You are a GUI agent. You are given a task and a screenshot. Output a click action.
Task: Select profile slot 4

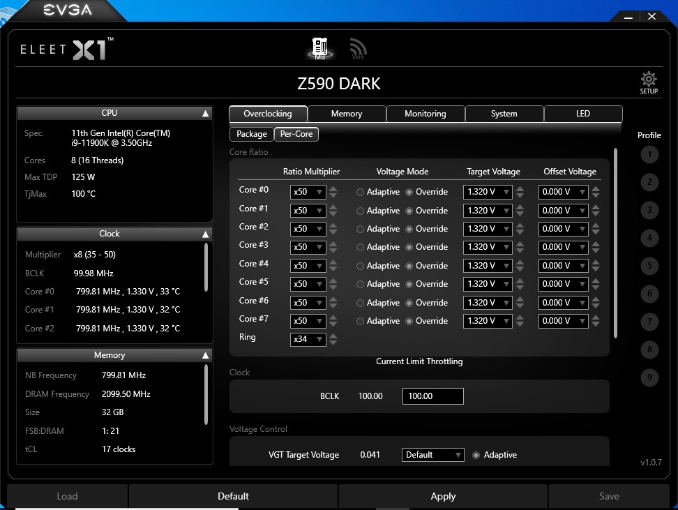(x=649, y=238)
